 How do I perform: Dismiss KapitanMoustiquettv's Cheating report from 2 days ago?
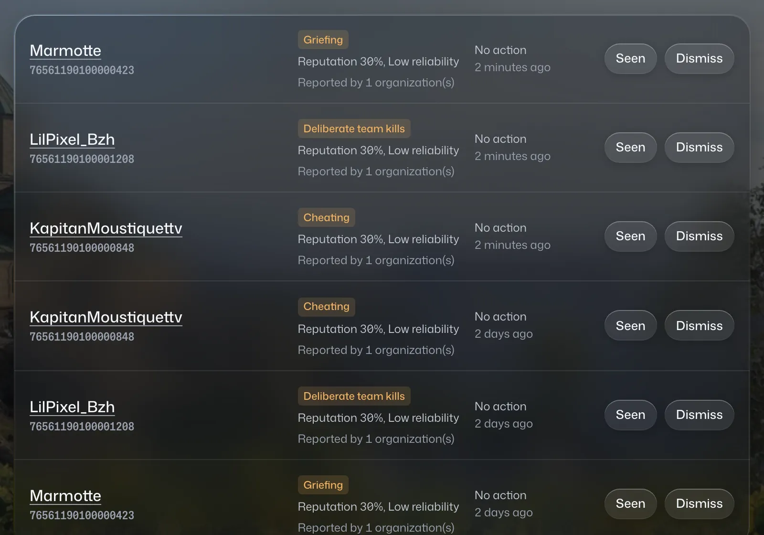pyautogui.click(x=699, y=325)
